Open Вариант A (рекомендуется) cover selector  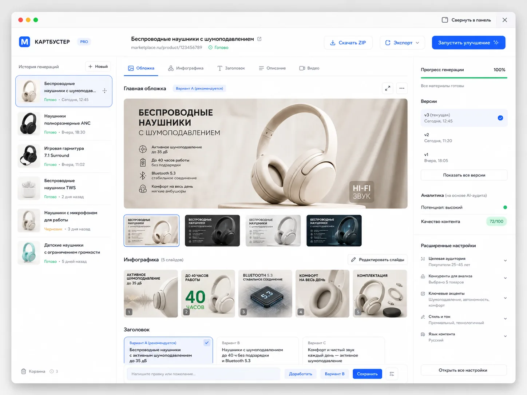tap(199, 88)
